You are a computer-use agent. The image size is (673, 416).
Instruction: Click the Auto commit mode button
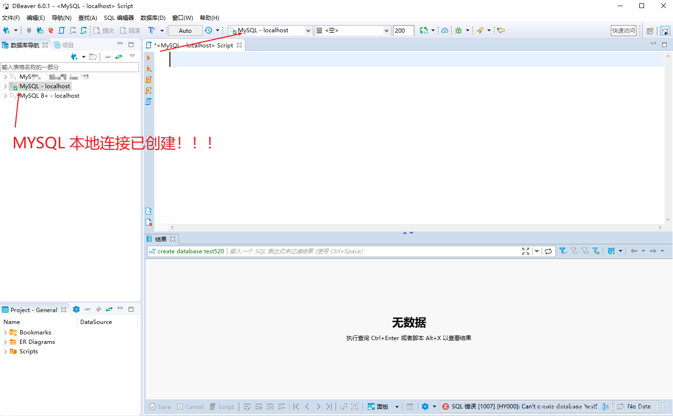tap(185, 30)
